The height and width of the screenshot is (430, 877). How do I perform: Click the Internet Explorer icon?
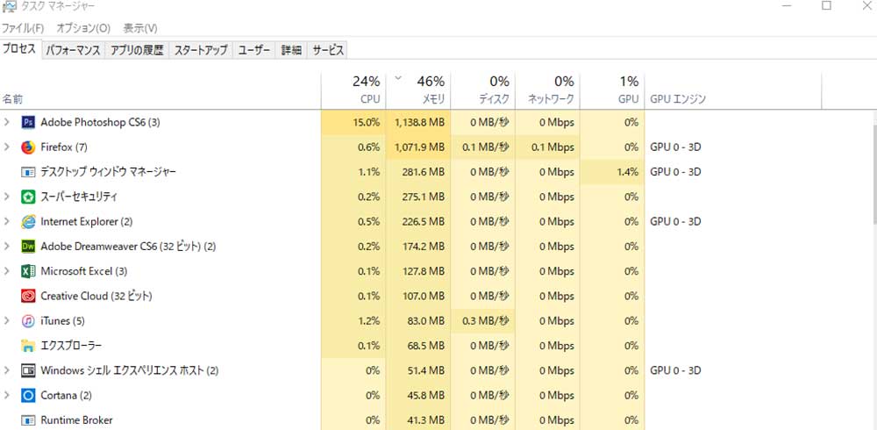pos(28,222)
